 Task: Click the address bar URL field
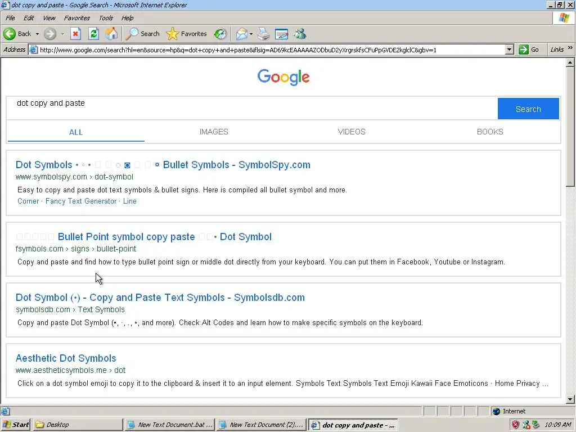coord(271,49)
